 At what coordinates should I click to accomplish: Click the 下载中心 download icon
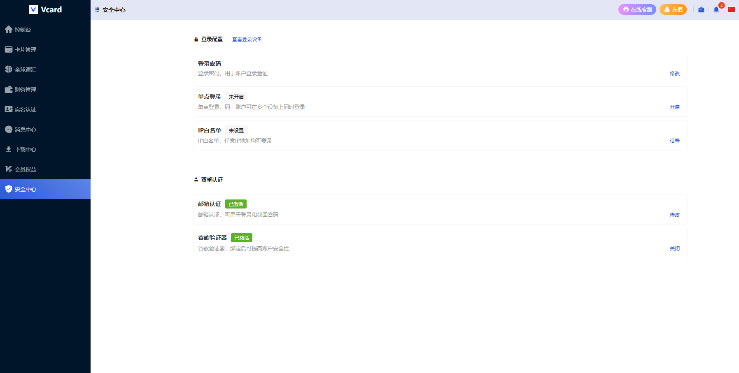click(x=9, y=149)
